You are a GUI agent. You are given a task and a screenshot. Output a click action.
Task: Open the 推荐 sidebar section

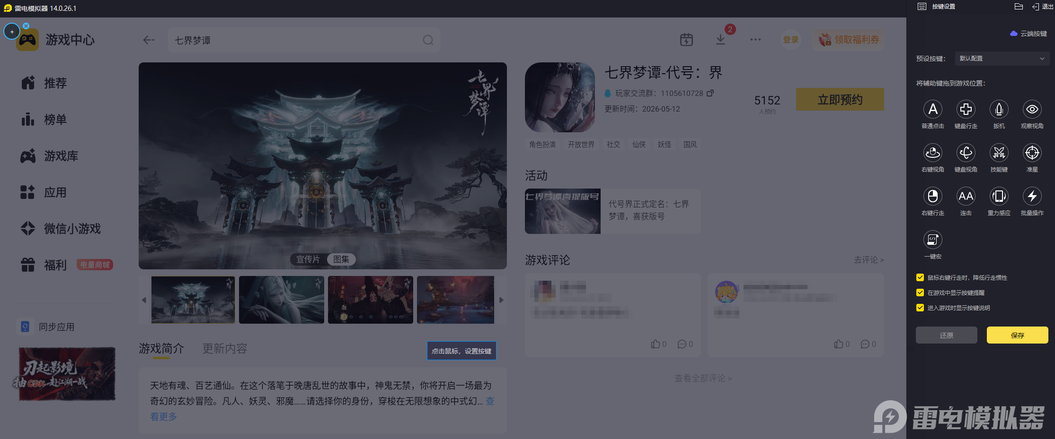tap(44, 83)
